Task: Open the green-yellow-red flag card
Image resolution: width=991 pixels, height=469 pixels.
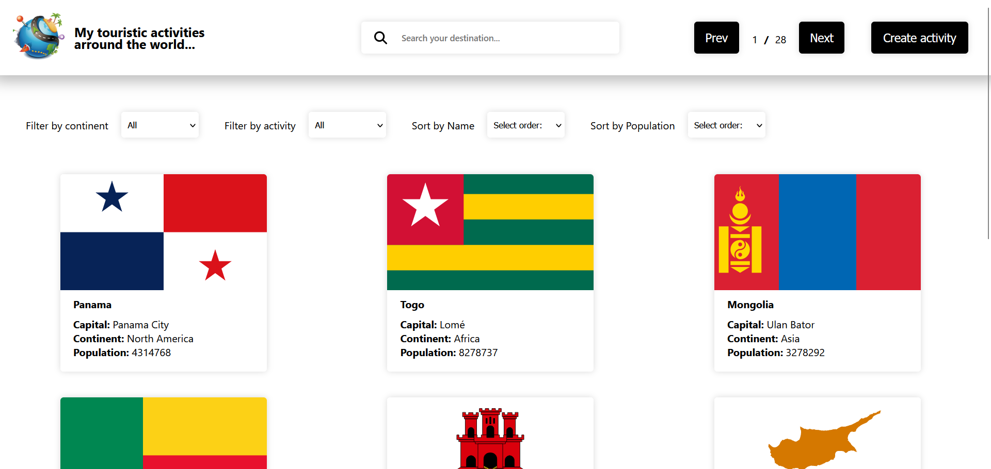Action: [164, 433]
